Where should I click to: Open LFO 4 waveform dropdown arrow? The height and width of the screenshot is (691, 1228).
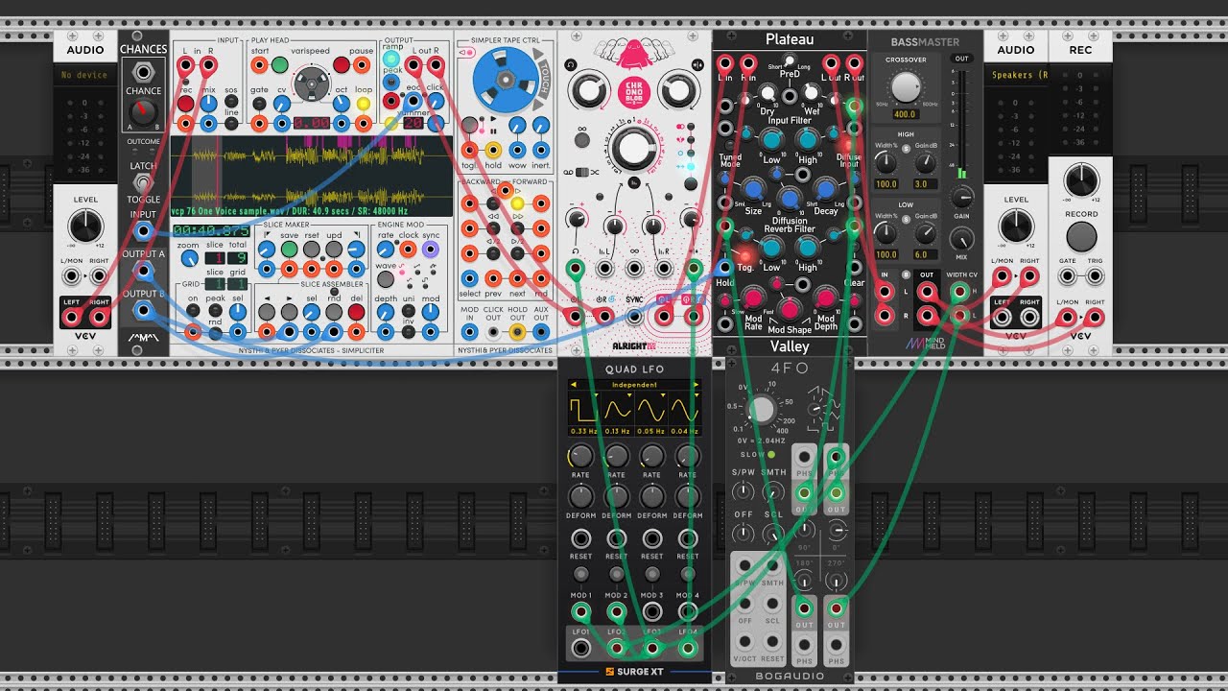coord(697,395)
